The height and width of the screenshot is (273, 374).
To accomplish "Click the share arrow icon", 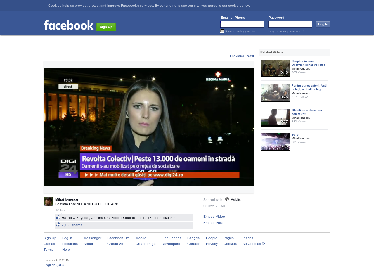I will pyautogui.click(x=58, y=224).
